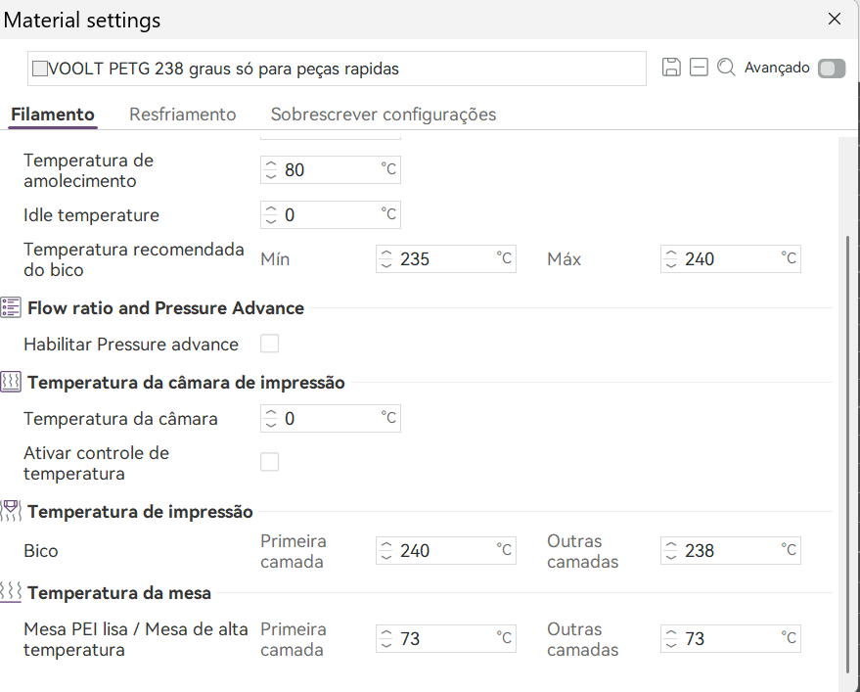This screenshot has width=860, height=692.
Task: Click stepper arrows for Mín nozzle temperature
Action: click(386, 258)
